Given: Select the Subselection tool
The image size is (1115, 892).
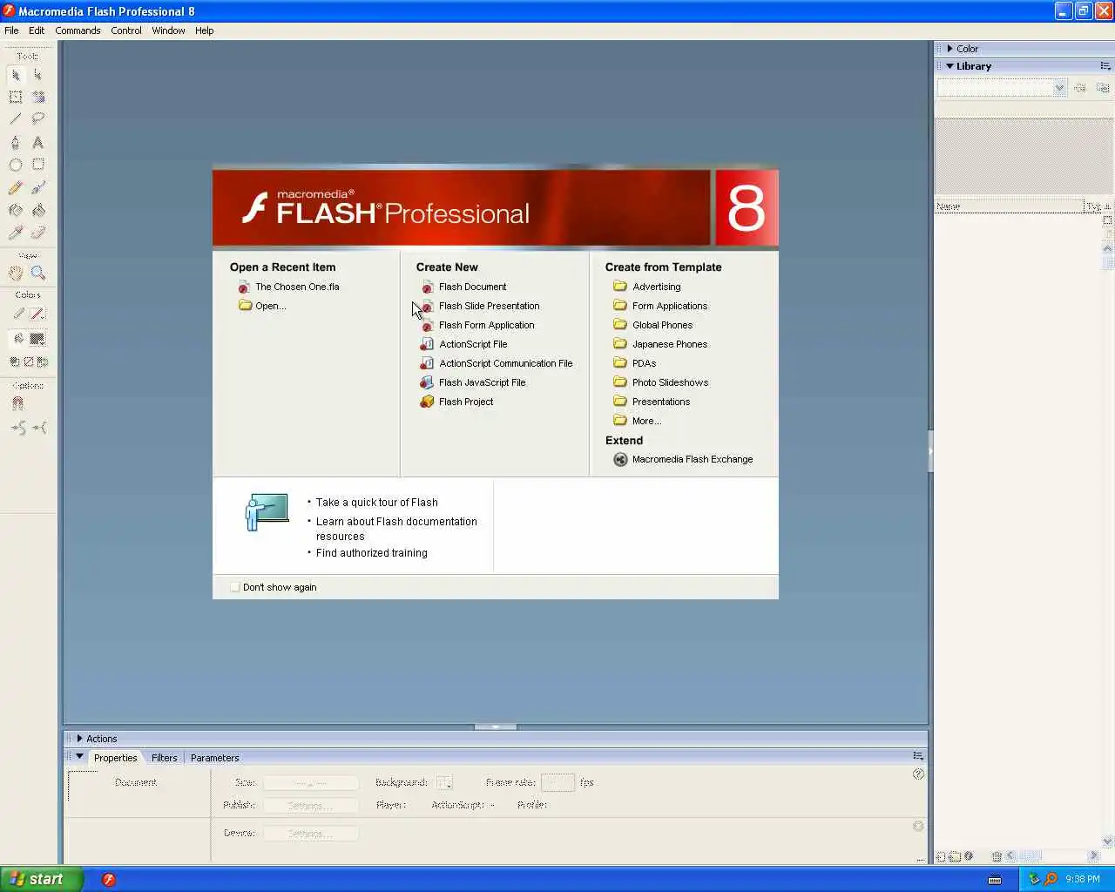Looking at the screenshot, I should 38,75.
